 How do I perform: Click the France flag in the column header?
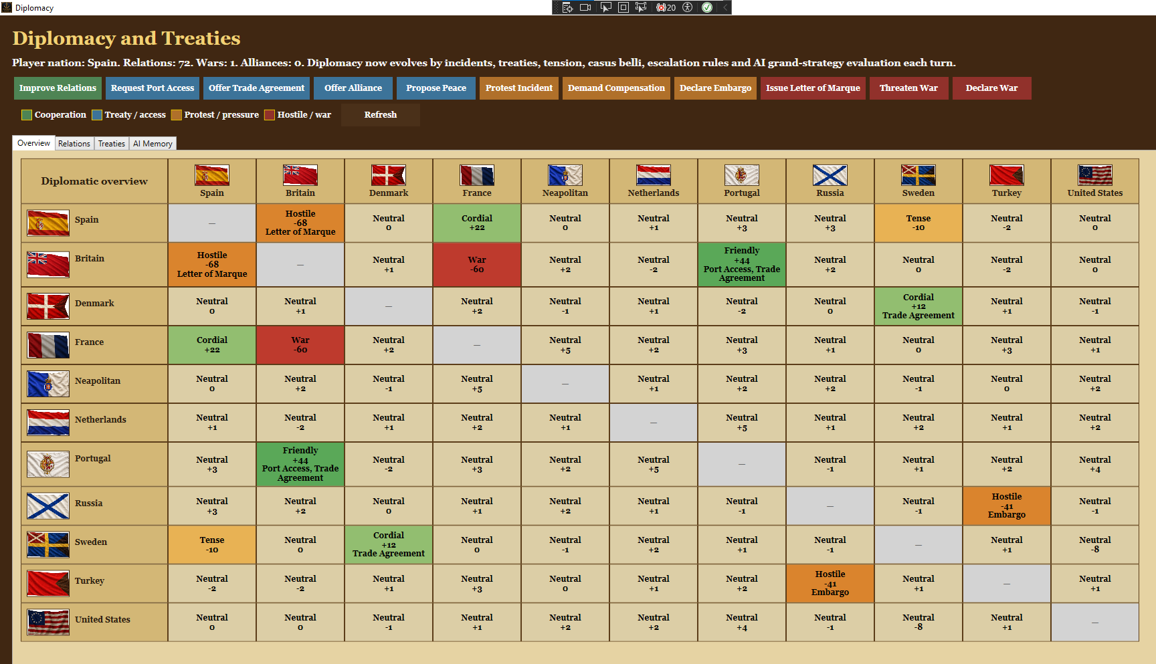tap(477, 175)
